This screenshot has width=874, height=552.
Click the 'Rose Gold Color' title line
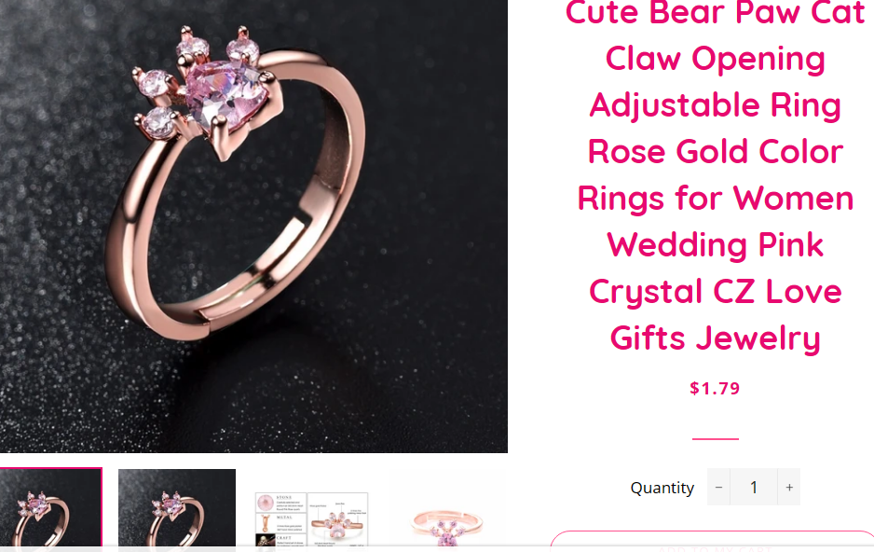tap(716, 152)
